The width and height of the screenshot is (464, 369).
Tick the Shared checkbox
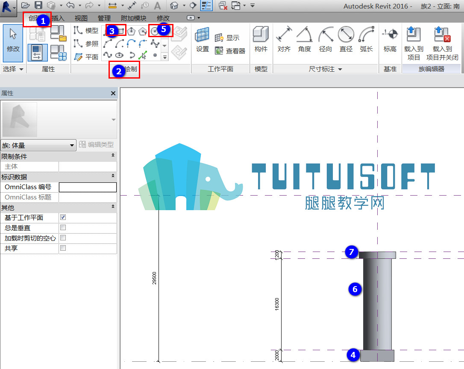pyautogui.click(x=63, y=248)
